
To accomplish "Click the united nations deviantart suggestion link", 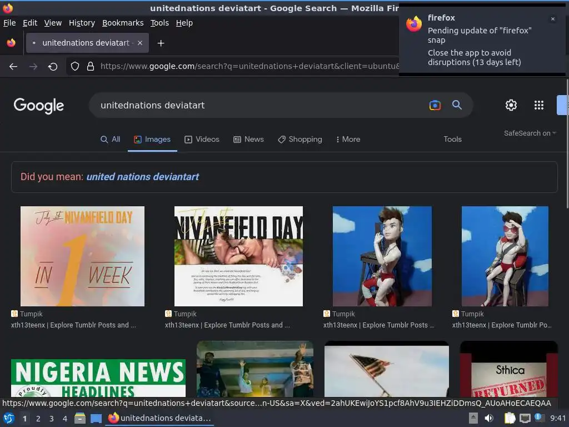I will click(x=143, y=177).
